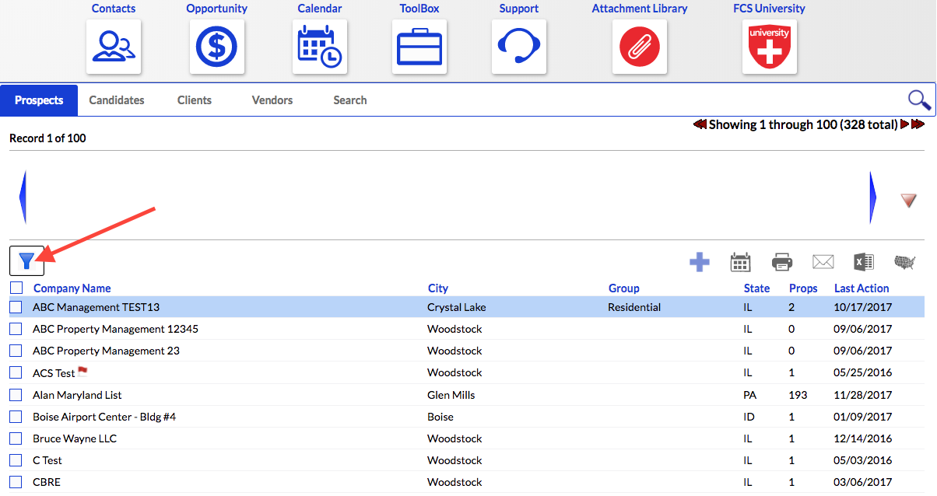Go to the next page arrow
Screen dimensions: 937x496
pyautogui.click(x=904, y=124)
